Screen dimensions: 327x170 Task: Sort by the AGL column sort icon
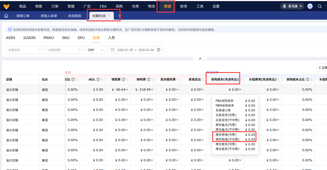click(x=102, y=80)
